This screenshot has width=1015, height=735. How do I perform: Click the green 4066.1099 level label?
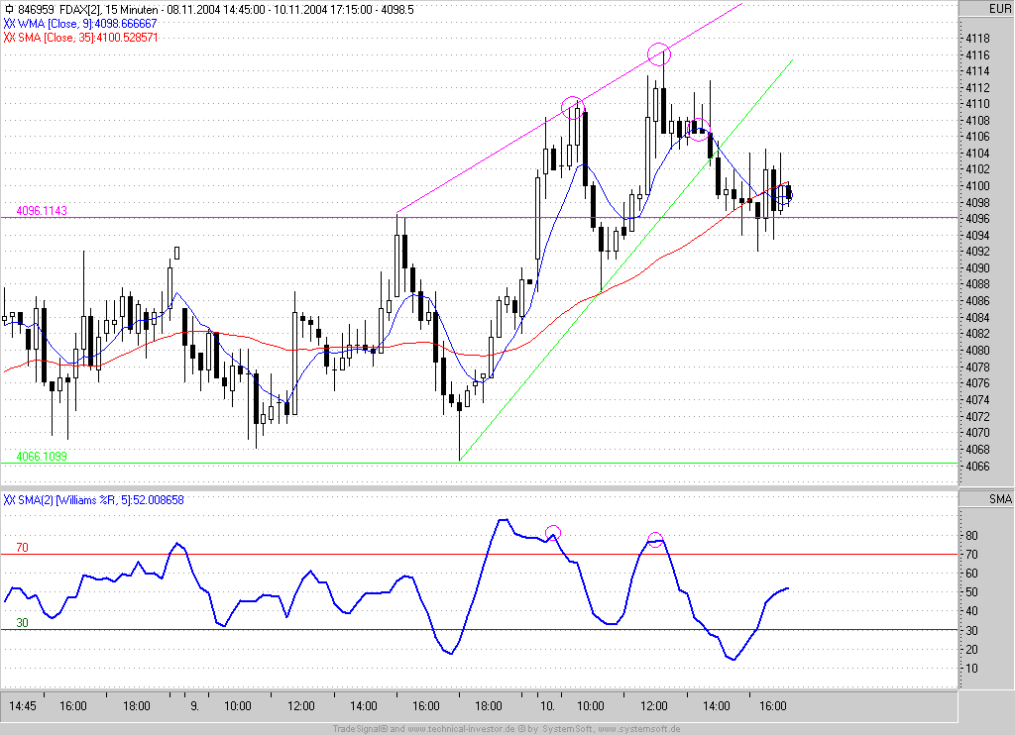[x=42, y=456]
